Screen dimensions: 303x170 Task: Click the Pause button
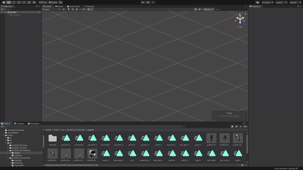[148, 2]
